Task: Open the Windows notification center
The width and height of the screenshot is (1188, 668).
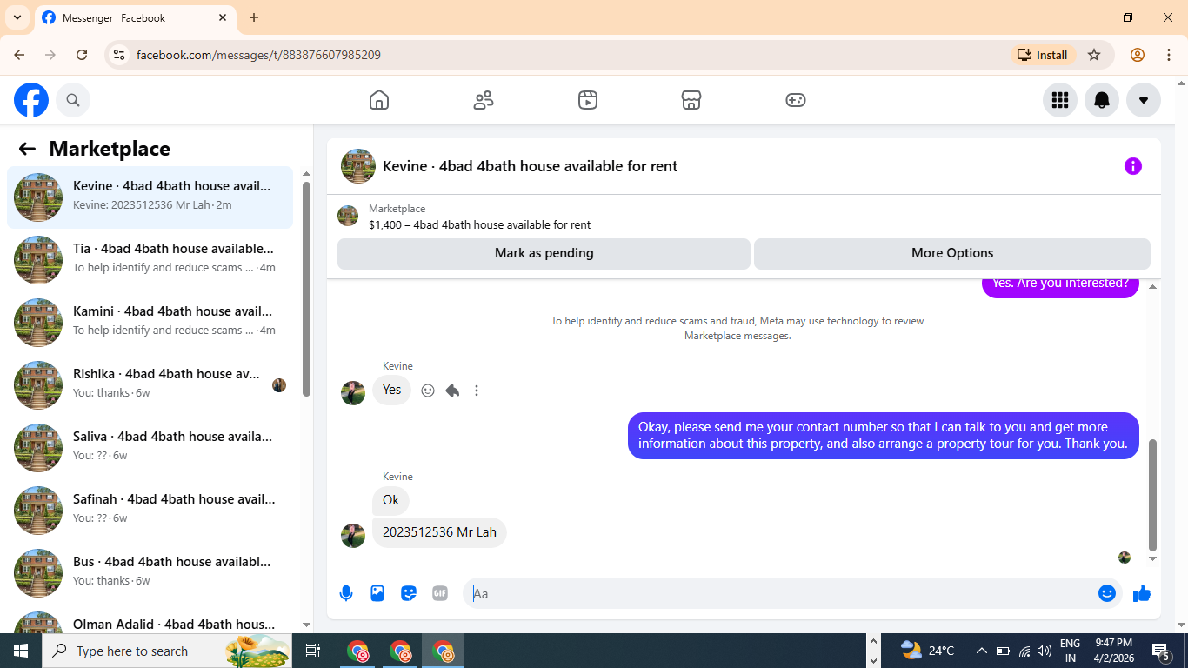Action: pyautogui.click(x=1161, y=651)
